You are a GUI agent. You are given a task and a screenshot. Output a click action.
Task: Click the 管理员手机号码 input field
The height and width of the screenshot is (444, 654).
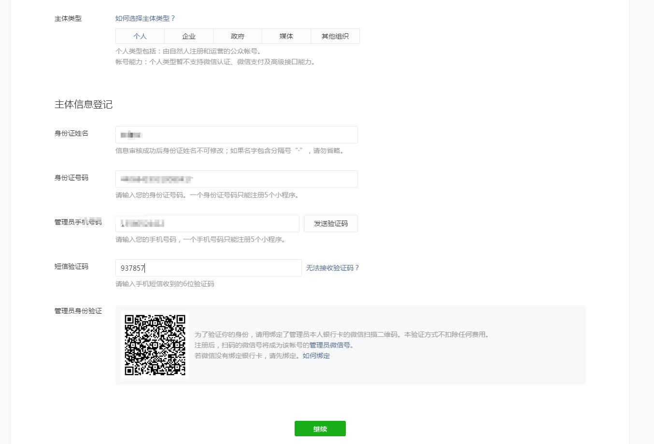pos(207,223)
